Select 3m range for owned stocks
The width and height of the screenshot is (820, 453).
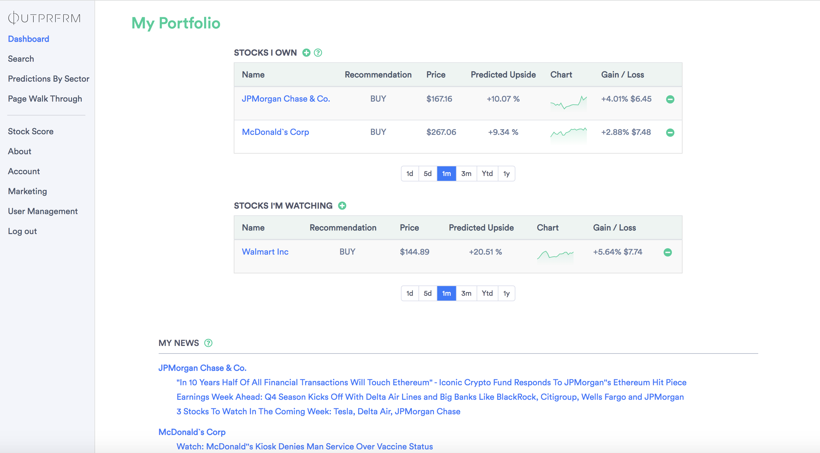[x=466, y=174]
